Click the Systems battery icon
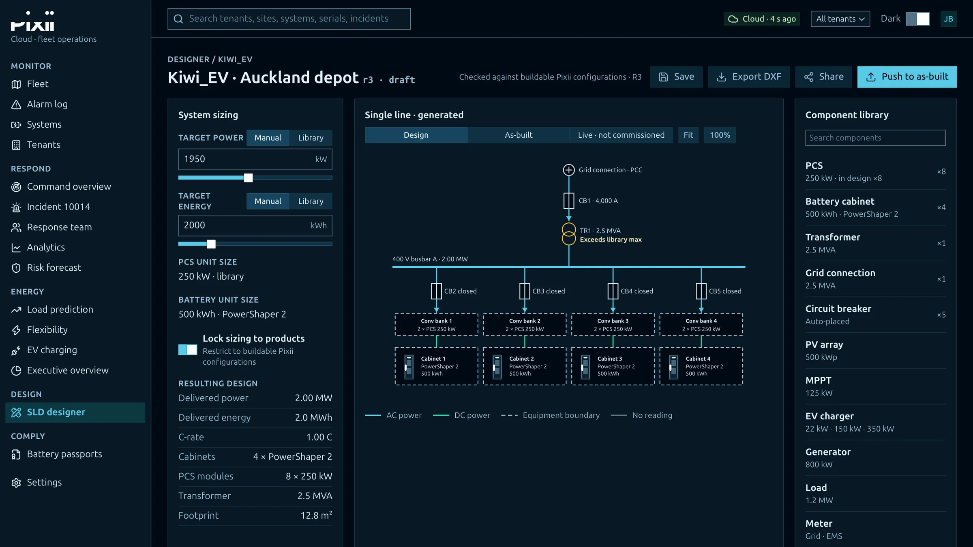 pos(16,125)
